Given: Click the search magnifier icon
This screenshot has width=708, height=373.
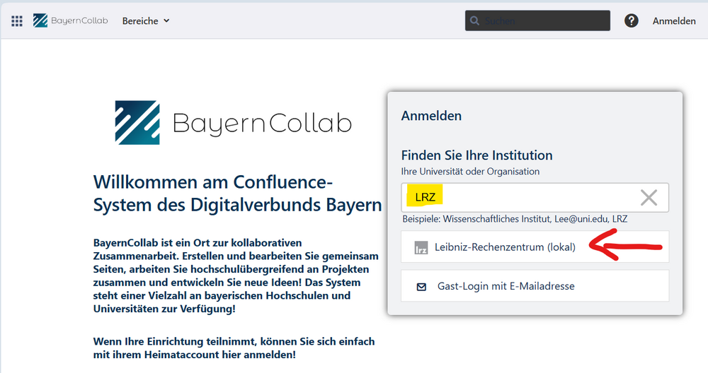Looking at the screenshot, I should point(474,20).
